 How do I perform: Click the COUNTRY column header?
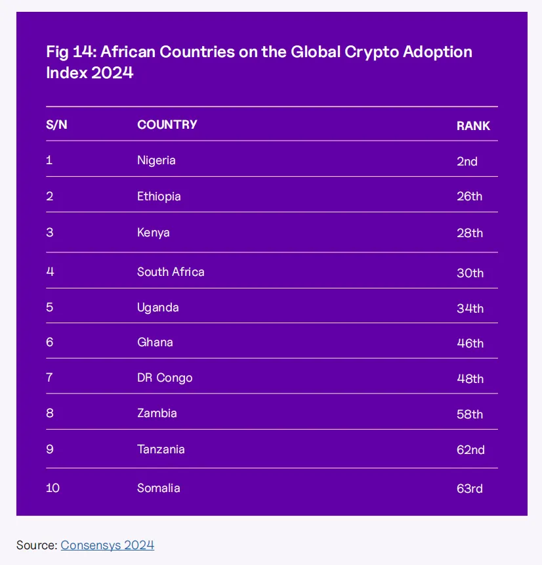point(167,125)
